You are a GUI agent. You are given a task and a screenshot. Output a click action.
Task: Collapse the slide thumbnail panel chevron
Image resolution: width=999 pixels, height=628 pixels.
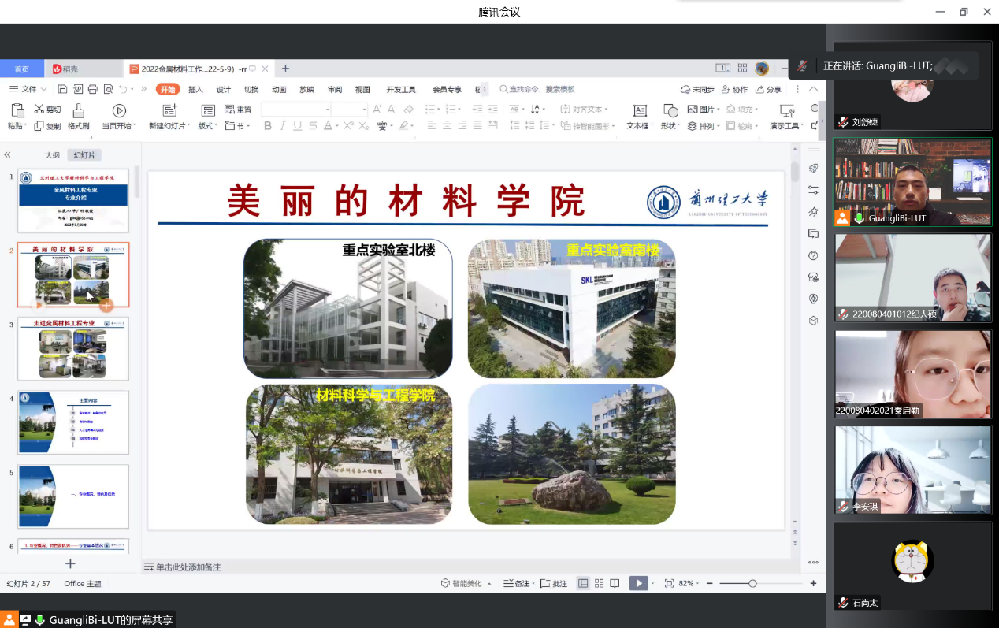[7, 155]
